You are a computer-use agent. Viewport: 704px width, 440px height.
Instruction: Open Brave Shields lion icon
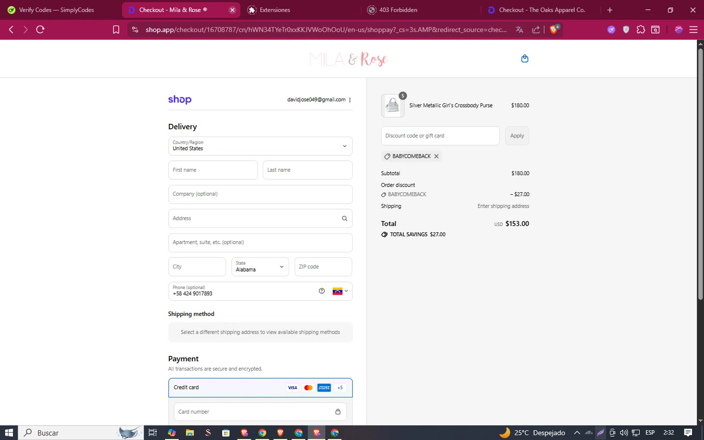click(554, 29)
